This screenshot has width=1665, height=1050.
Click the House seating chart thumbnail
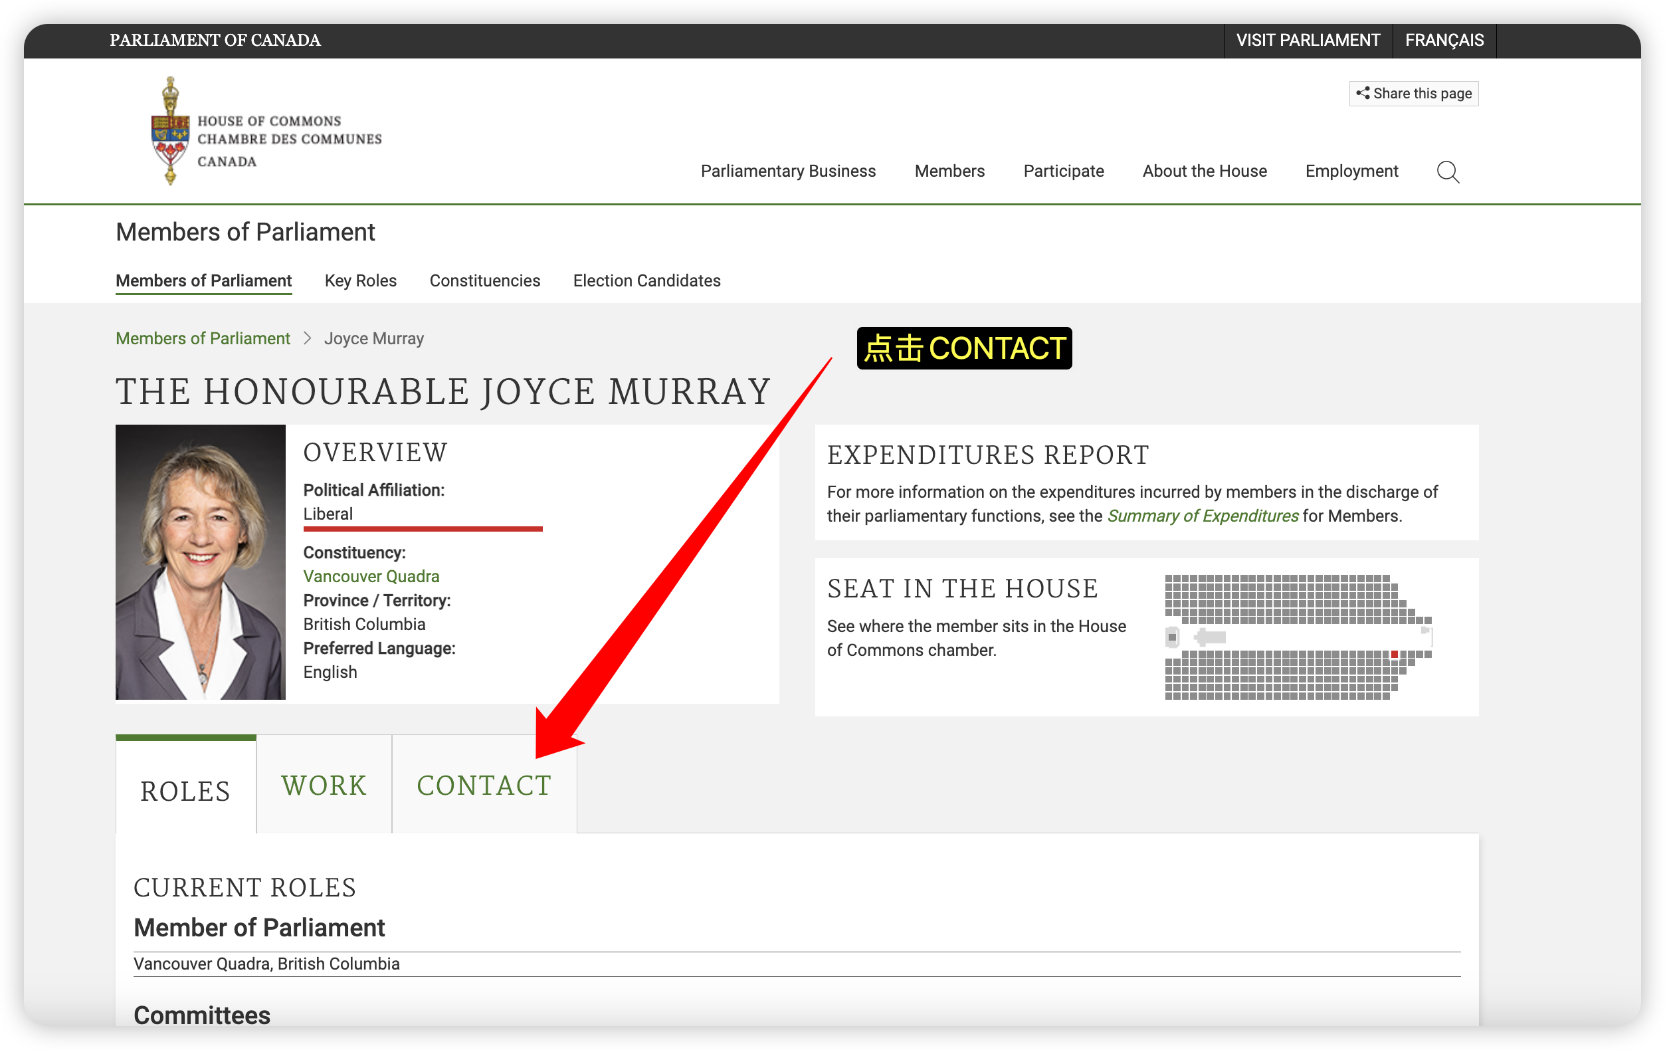[x=1298, y=637]
